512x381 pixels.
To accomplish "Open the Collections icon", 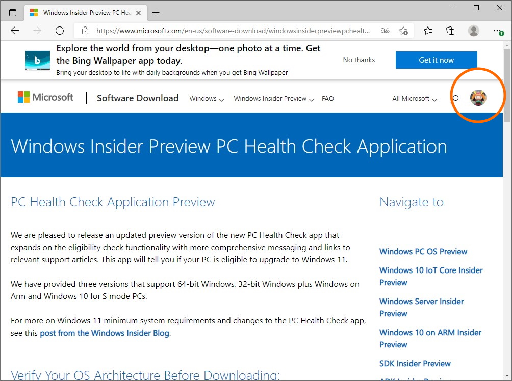I will pos(450,31).
